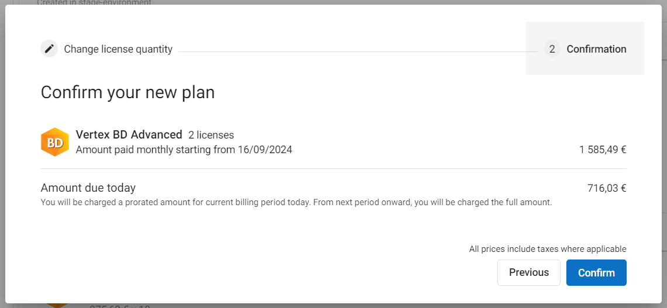Click the 716,03 € due amount
This screenshot has width=667, height=308.
coord(607,188)
